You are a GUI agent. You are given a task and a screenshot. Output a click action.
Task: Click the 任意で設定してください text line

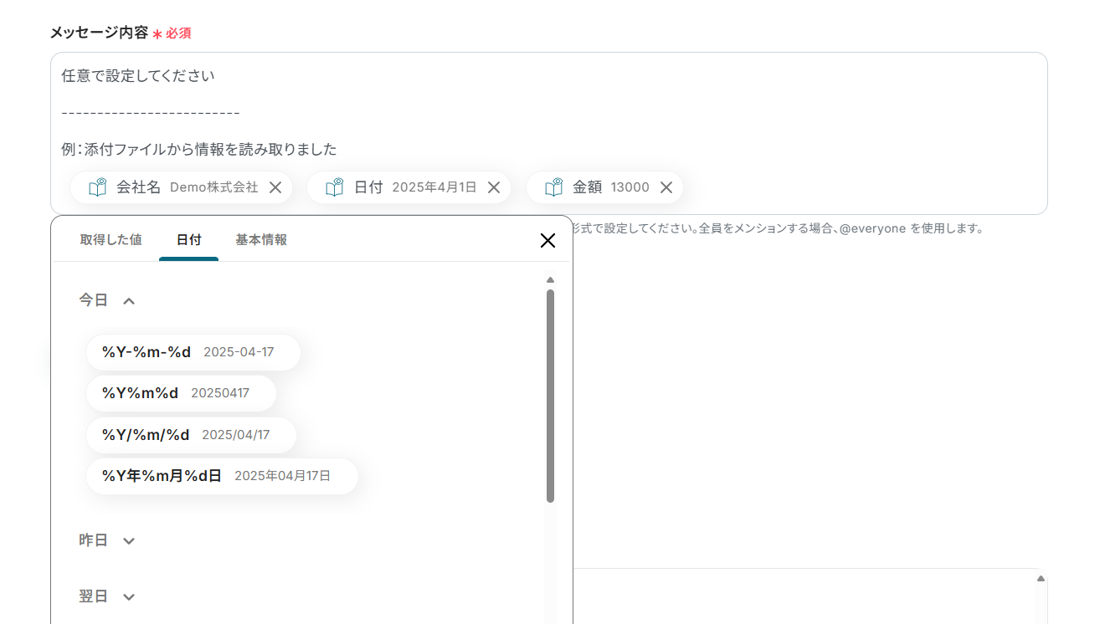pos(138,76)
